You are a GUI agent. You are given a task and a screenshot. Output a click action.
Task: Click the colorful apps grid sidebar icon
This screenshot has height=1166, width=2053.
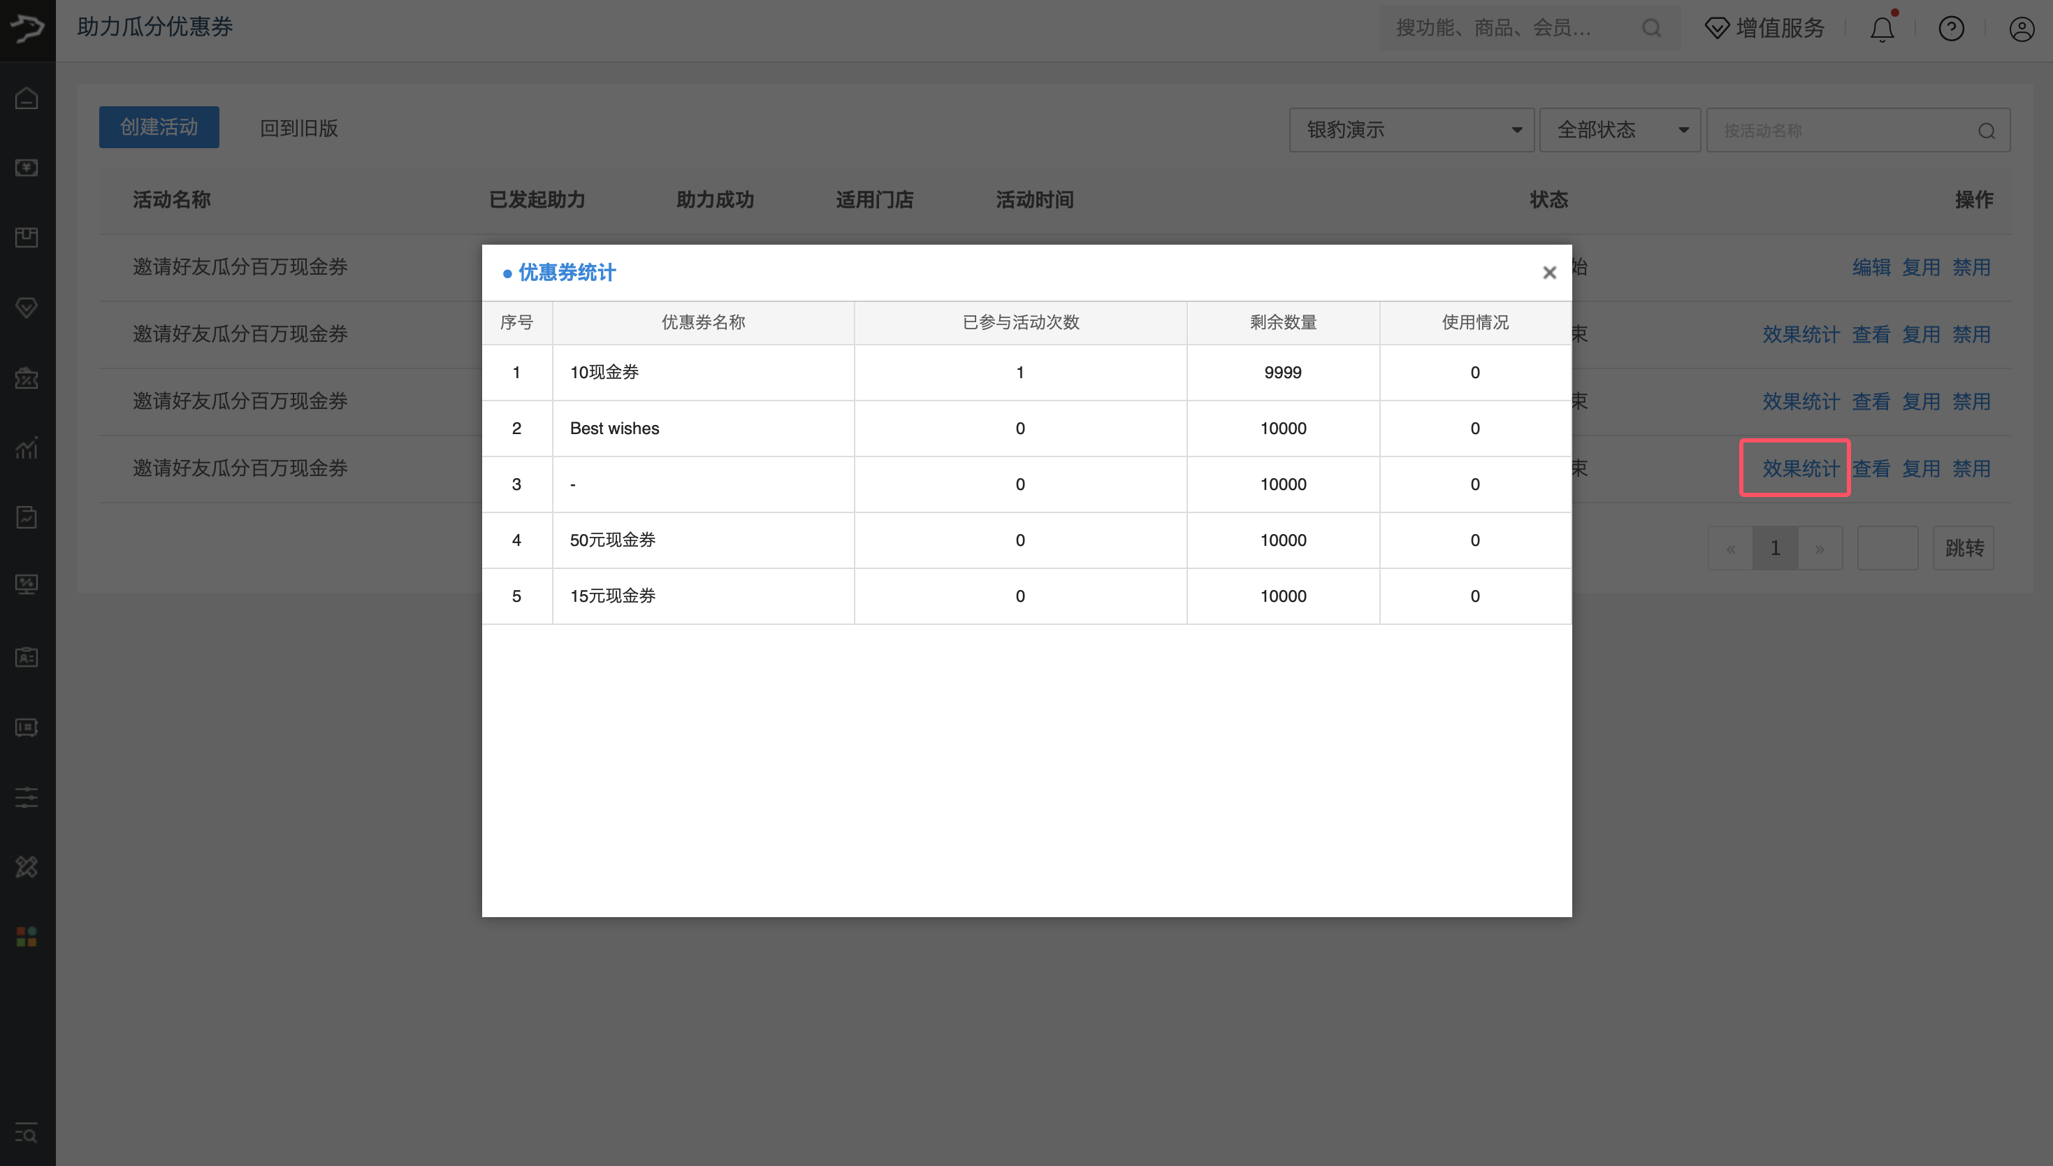pyautogui.click(x=27, y=936)
